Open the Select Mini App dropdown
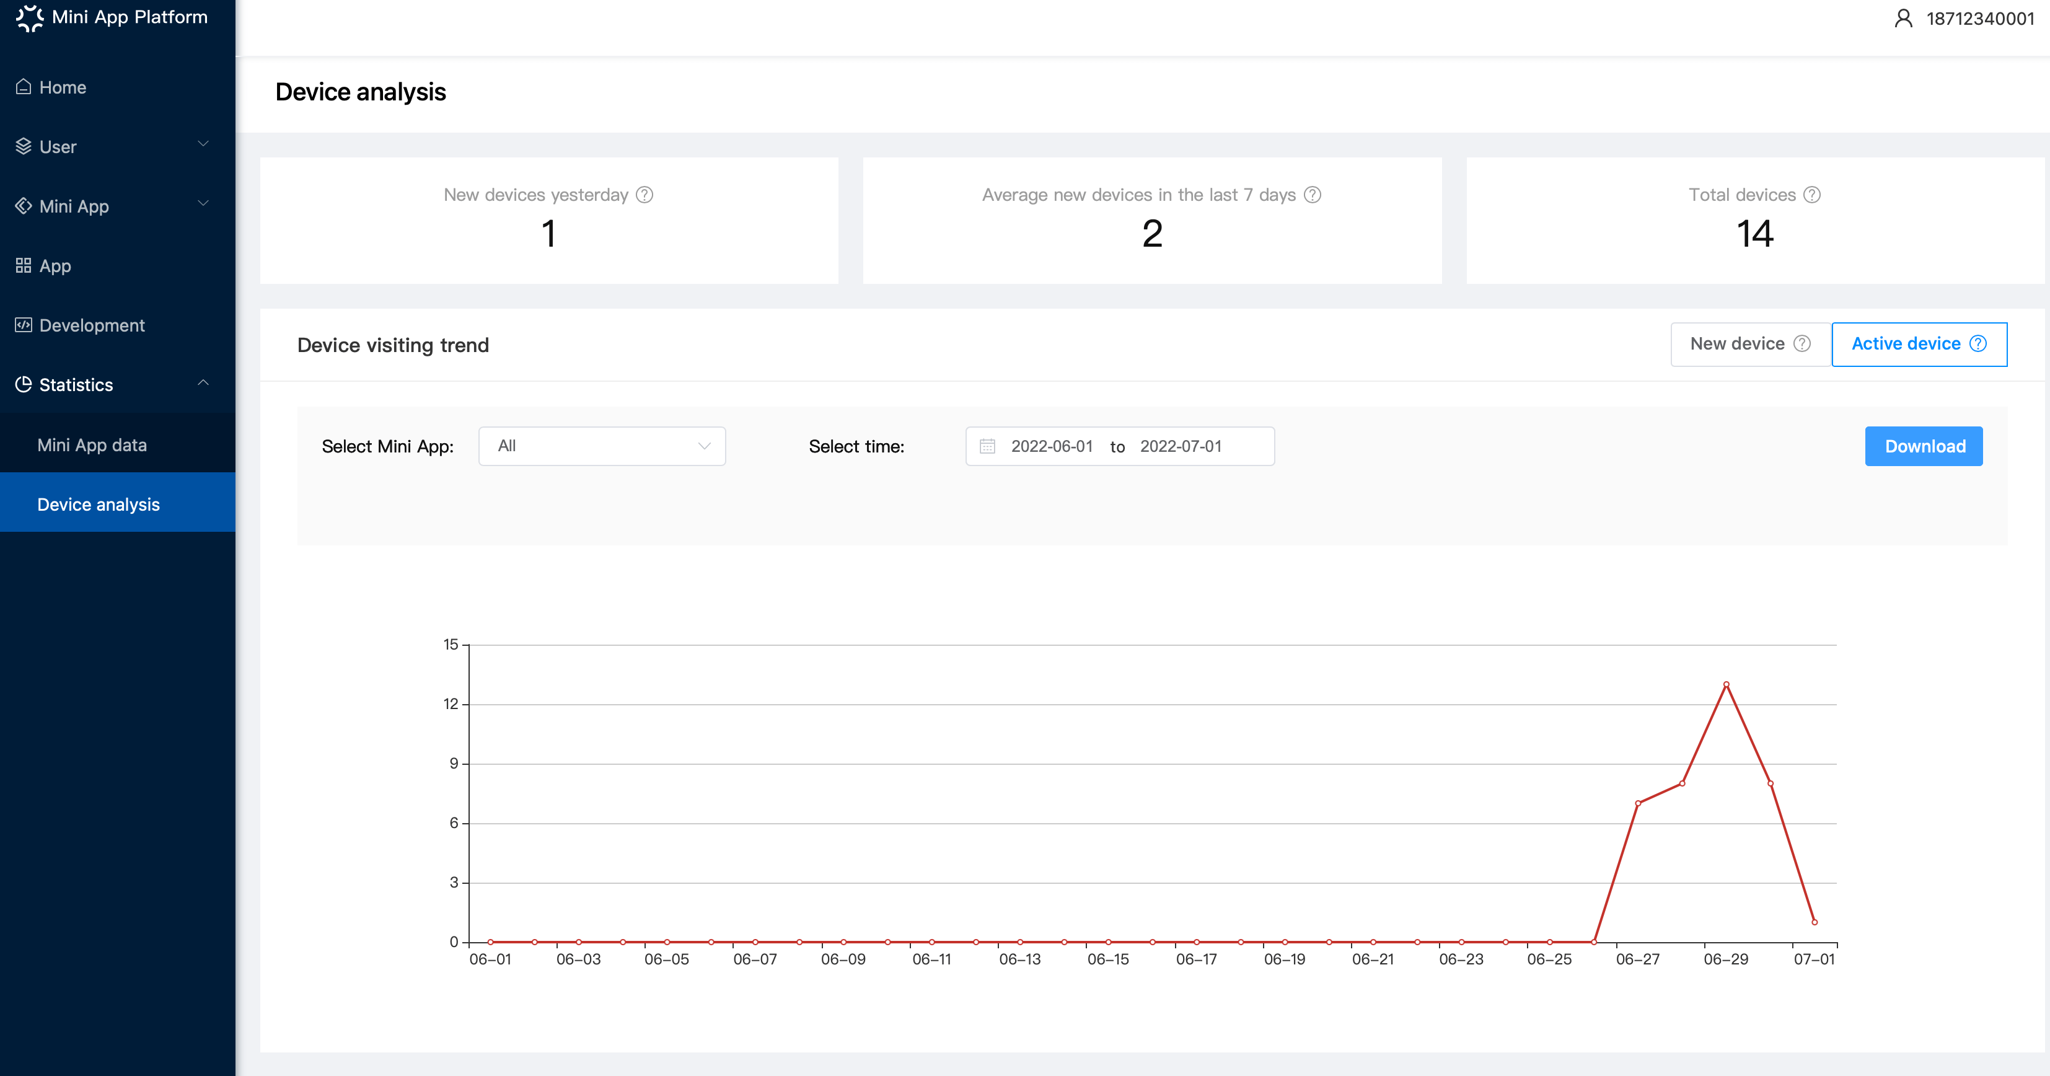The height and width of the screenshot is (1076, 2050). tap(602, 446)
